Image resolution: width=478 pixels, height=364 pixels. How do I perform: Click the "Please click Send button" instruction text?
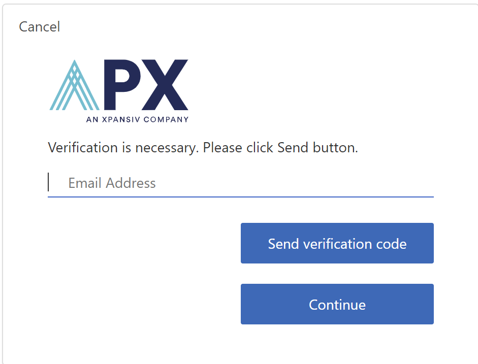[280, 148]
